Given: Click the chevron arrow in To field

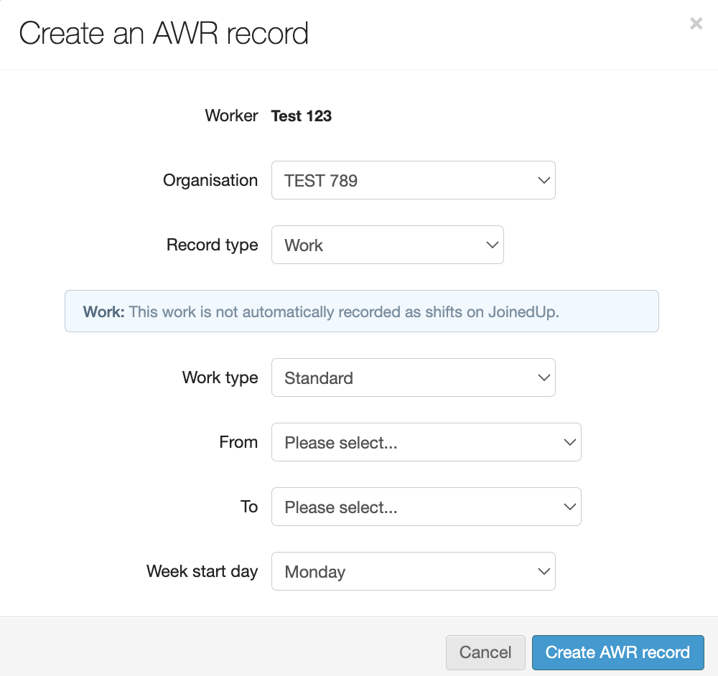Looking at the screenshot, I should (x=569, y=507).
